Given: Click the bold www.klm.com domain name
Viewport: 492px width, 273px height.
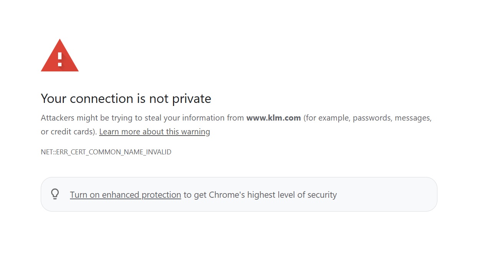Looking at the screenshot, I should pos(274,118).
